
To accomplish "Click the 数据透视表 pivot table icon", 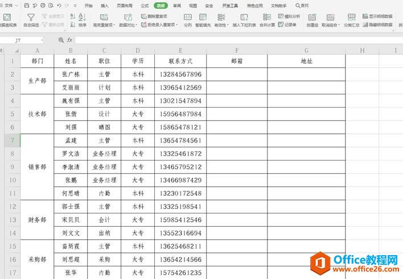I will click(x=7, y=18).
